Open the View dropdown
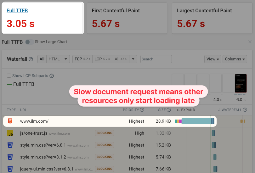255x173 pixels. (x=213, y=59)
